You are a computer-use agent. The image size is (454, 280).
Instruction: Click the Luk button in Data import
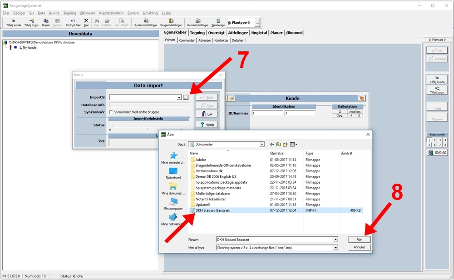207,114
